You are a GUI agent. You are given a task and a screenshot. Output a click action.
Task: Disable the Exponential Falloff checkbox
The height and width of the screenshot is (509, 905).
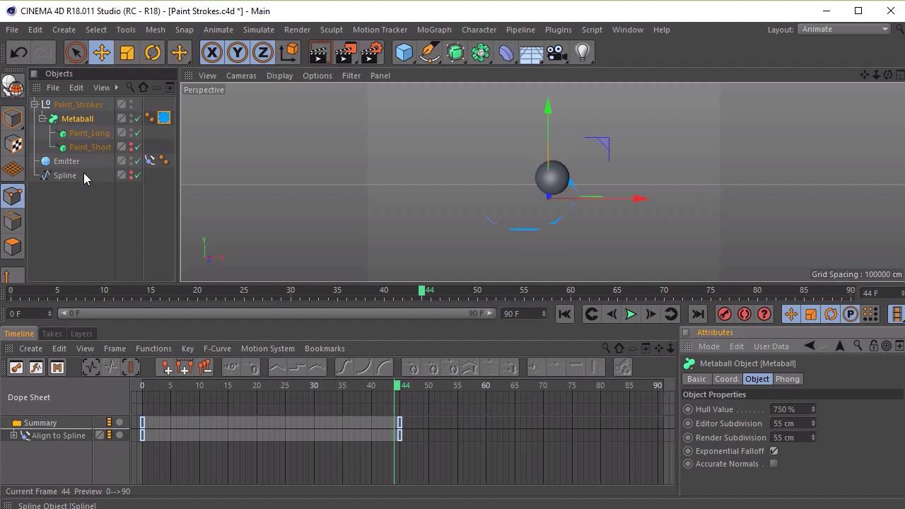(773, 451)
